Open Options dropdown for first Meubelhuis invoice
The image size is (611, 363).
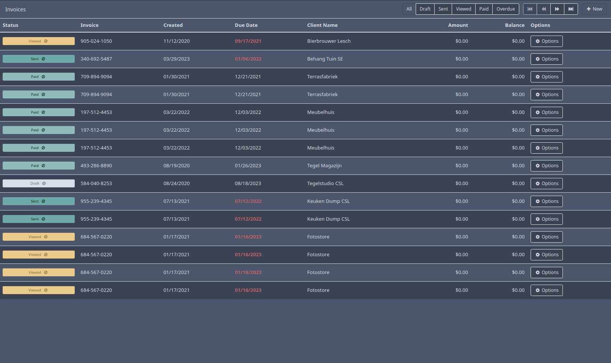click(x=547, y=112)
